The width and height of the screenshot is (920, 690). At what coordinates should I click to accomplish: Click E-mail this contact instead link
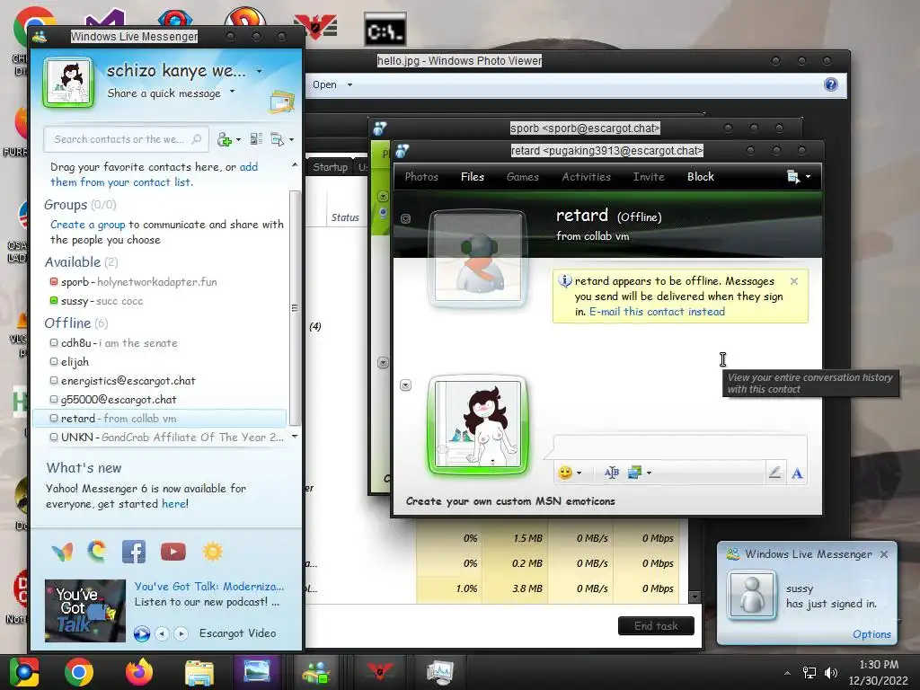(x=657, y=312)
